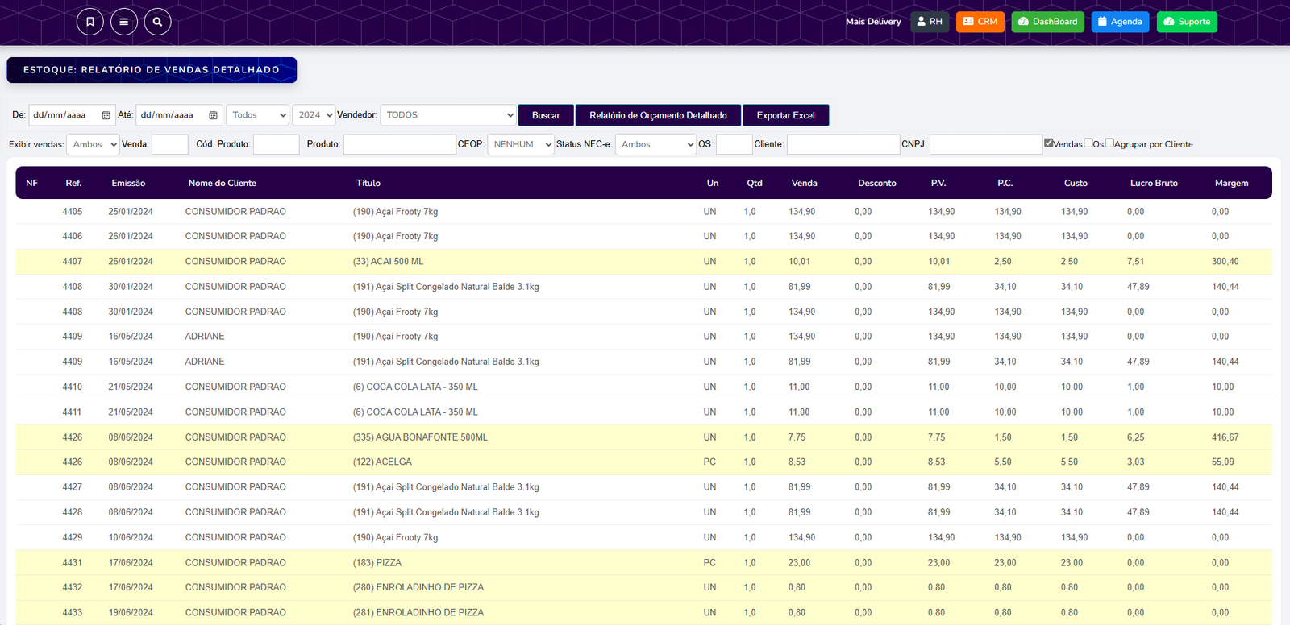Expand the CFOP NENHUM dropdown
1290x625 pixels.
(521, 144)
